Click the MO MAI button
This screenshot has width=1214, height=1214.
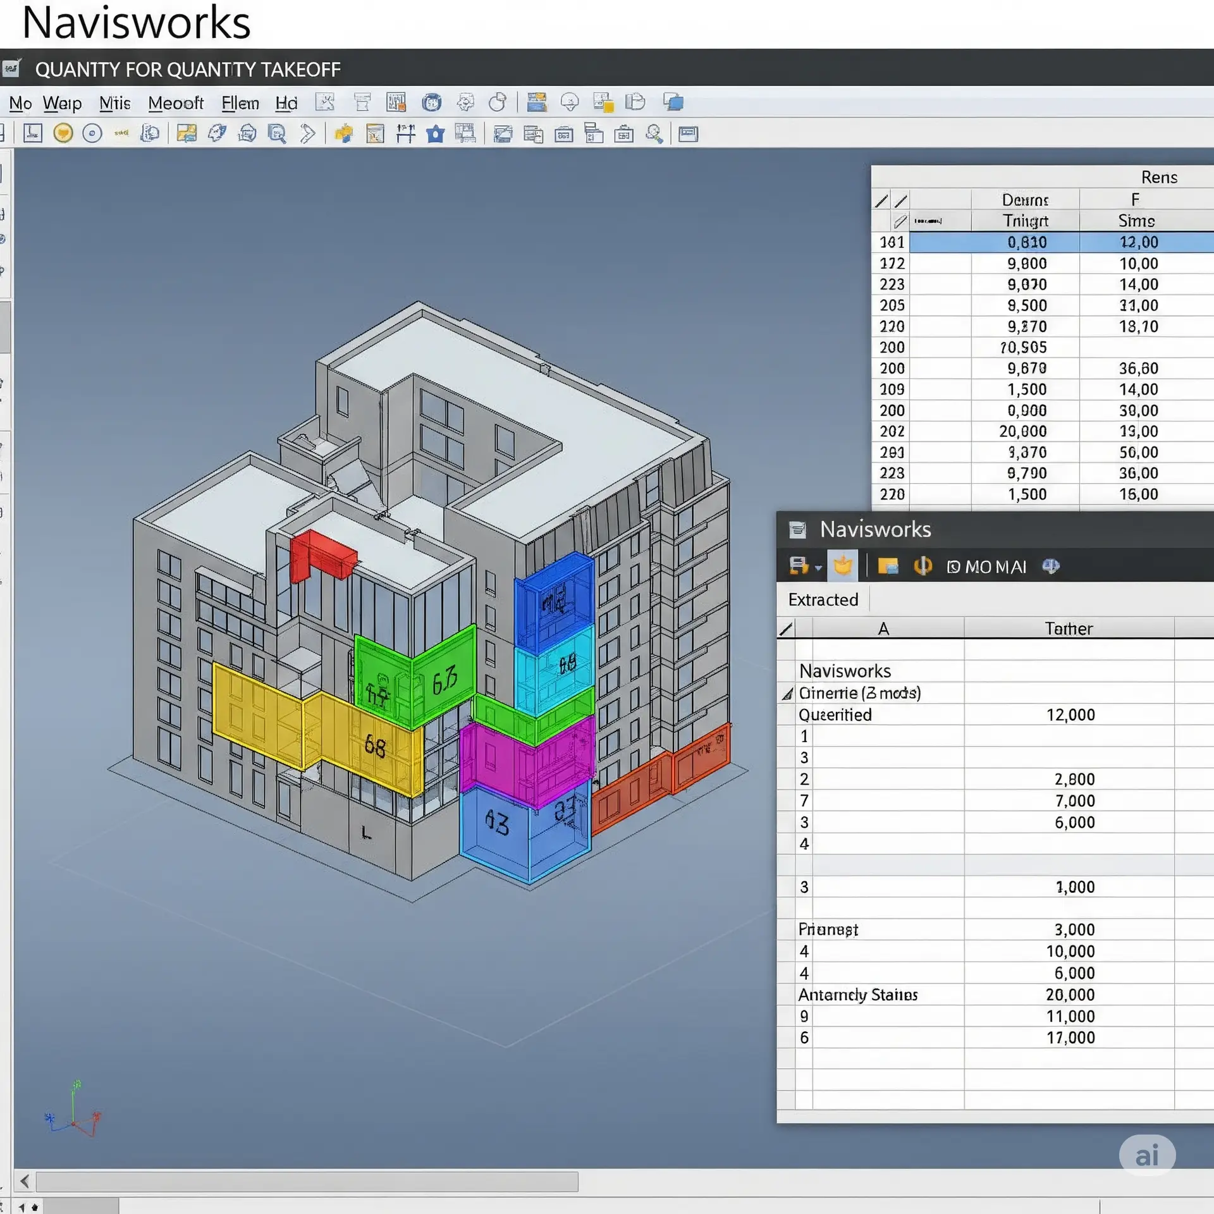[x=987, y=567]
